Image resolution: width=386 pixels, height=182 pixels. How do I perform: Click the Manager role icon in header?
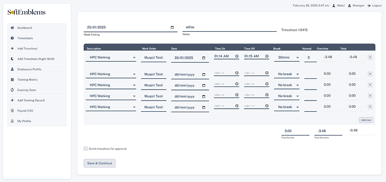[x=349, y=6]
